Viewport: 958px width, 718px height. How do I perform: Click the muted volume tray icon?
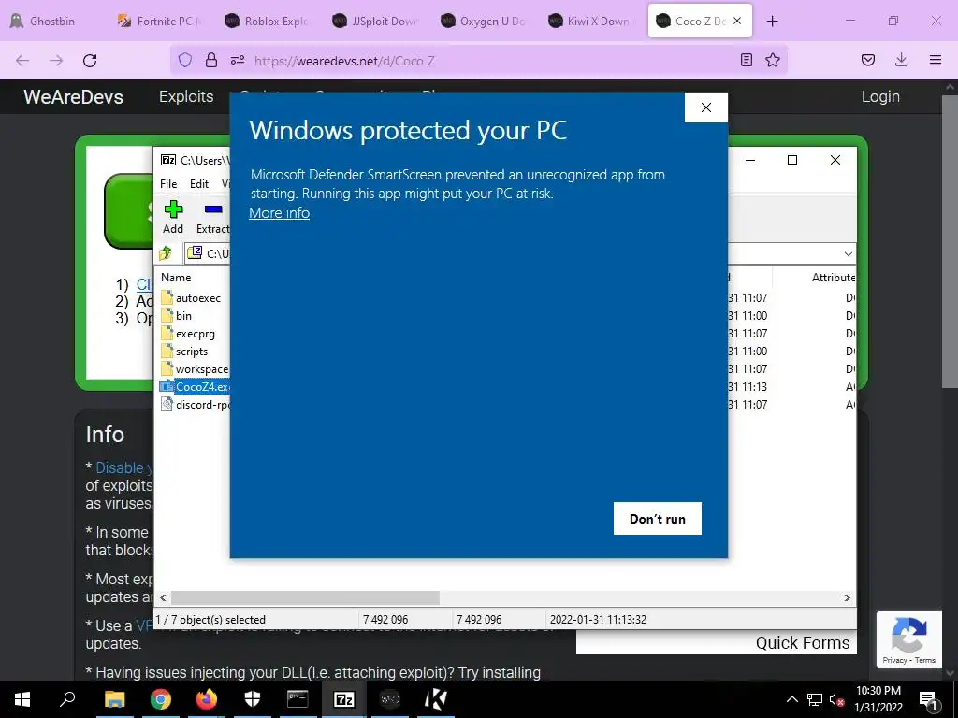coord(836,699)
